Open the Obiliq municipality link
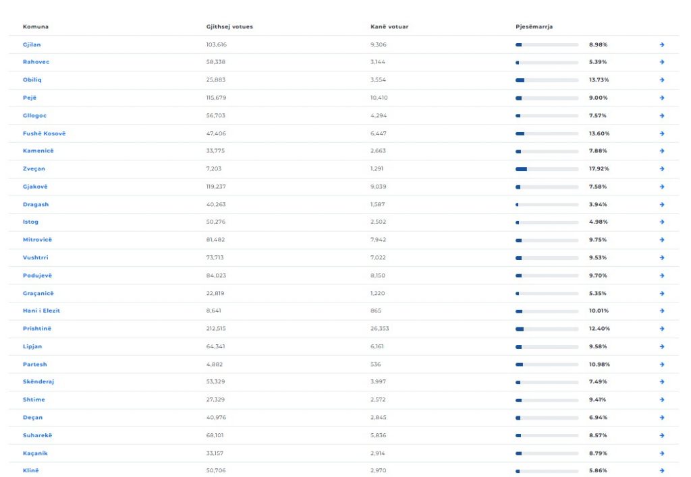 click(32, 80)
